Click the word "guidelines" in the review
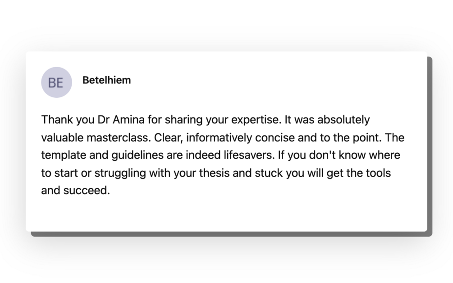 click(128, 155)
